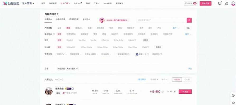
Task: Click the detail icon right of the star
Action: (x=175, y=92)
